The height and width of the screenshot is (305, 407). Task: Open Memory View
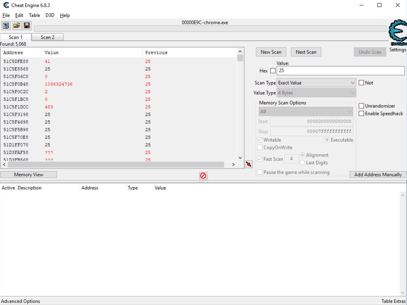(29, 174)
